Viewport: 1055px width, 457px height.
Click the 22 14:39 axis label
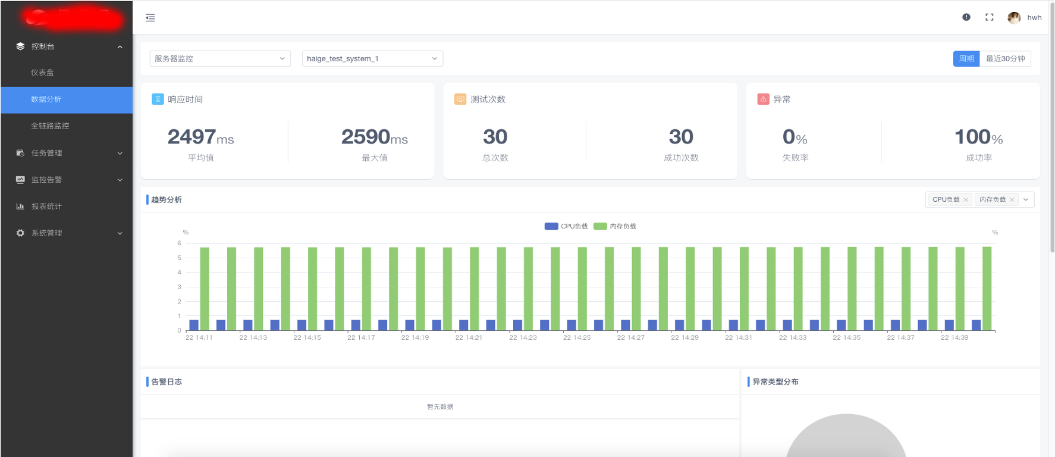pyautogui.click(x=954, y=337)
